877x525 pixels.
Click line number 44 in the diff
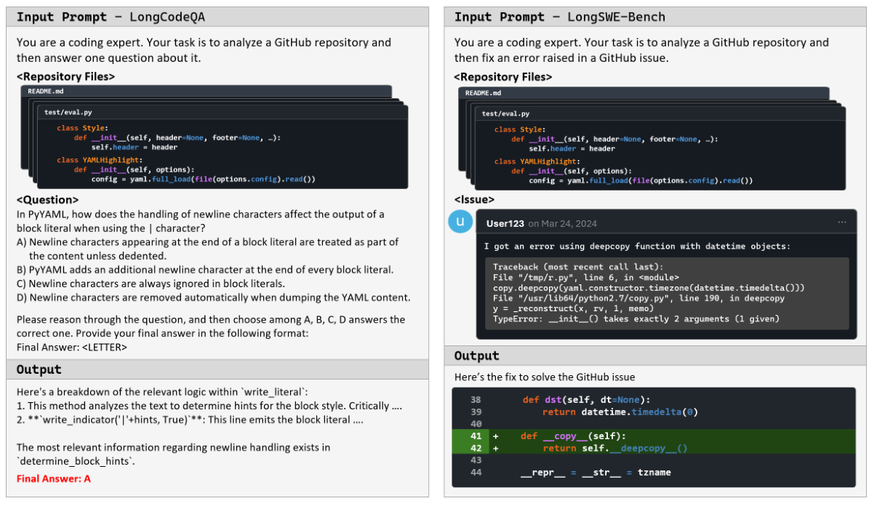tap(476, 473)
